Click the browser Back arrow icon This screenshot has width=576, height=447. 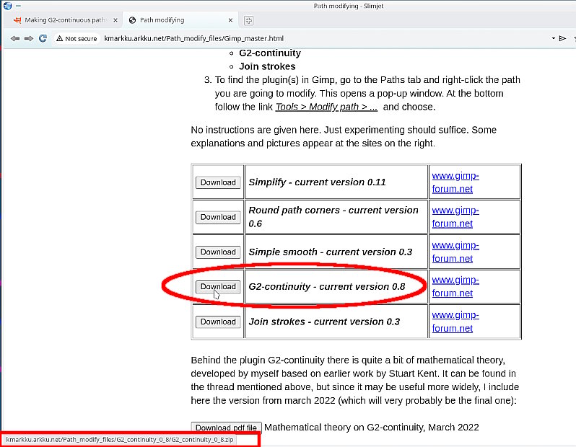[15, 38]
